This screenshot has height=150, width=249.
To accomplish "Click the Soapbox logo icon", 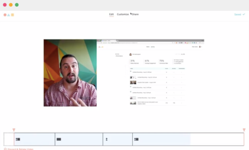I will pos(9,15).
